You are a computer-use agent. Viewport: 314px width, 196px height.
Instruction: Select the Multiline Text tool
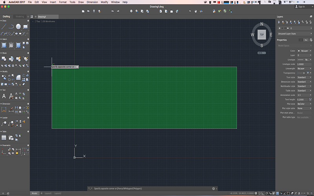(4, 96)
